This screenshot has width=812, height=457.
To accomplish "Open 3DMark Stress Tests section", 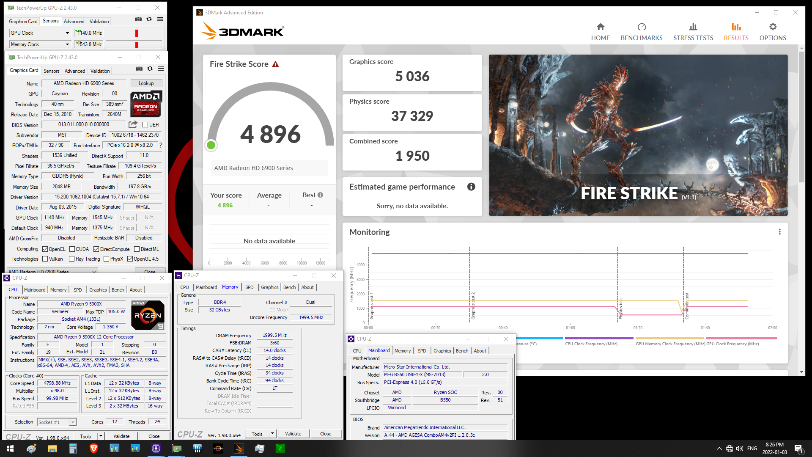I will click(693, 32).
